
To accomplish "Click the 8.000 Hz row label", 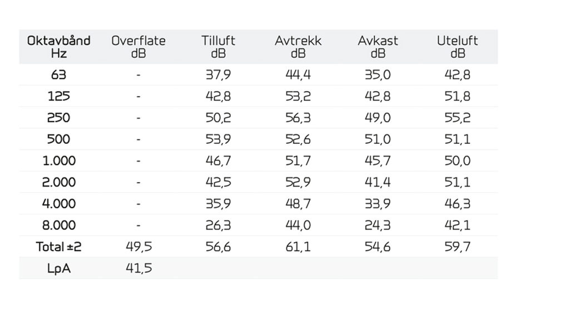I will [59, 225].
